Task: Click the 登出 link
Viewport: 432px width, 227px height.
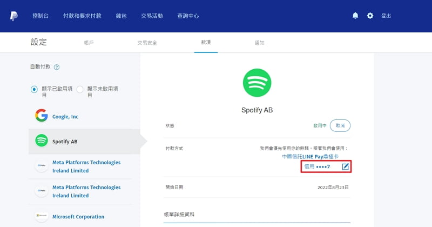Action: (x=386, y=16)
